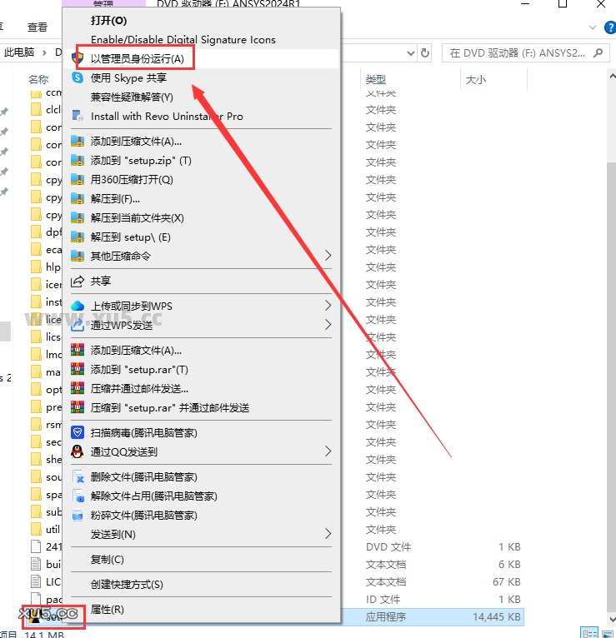Click WinRAR icon beside 压缩并通过邮件发送...
The image size is (616, 638).
(78, 389)
